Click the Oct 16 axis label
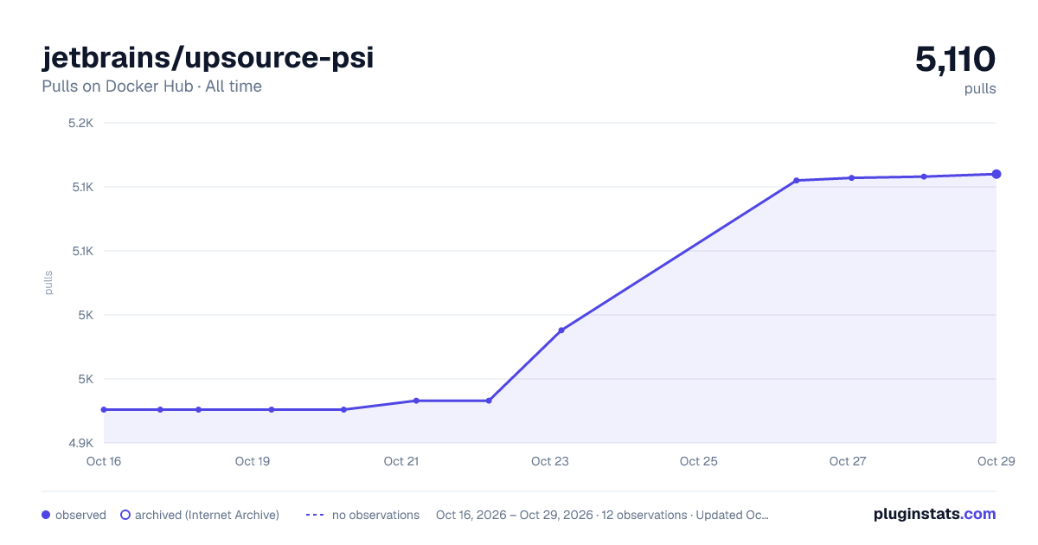The width and height of the screenshot is (1038, 545). (104, 461)
